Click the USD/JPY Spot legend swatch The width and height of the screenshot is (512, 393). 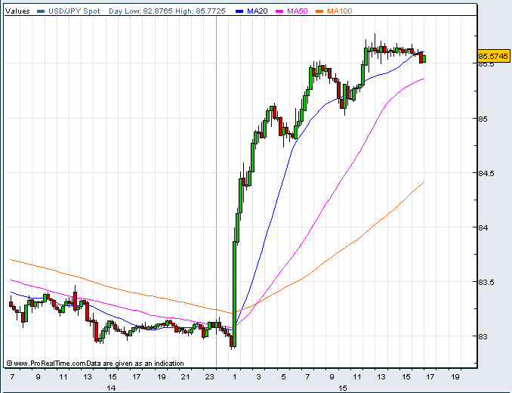click(x=41, y=11)
